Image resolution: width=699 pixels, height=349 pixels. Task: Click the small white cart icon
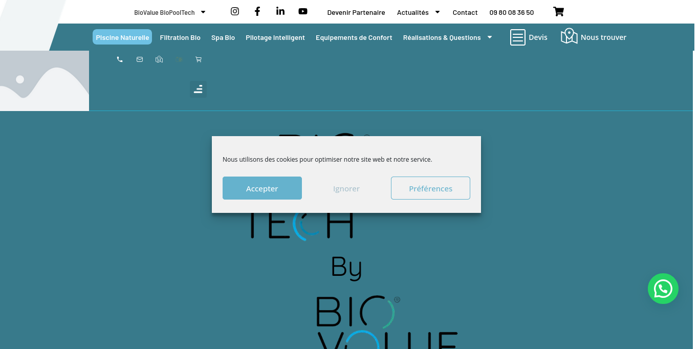click(x=199, y=59)
